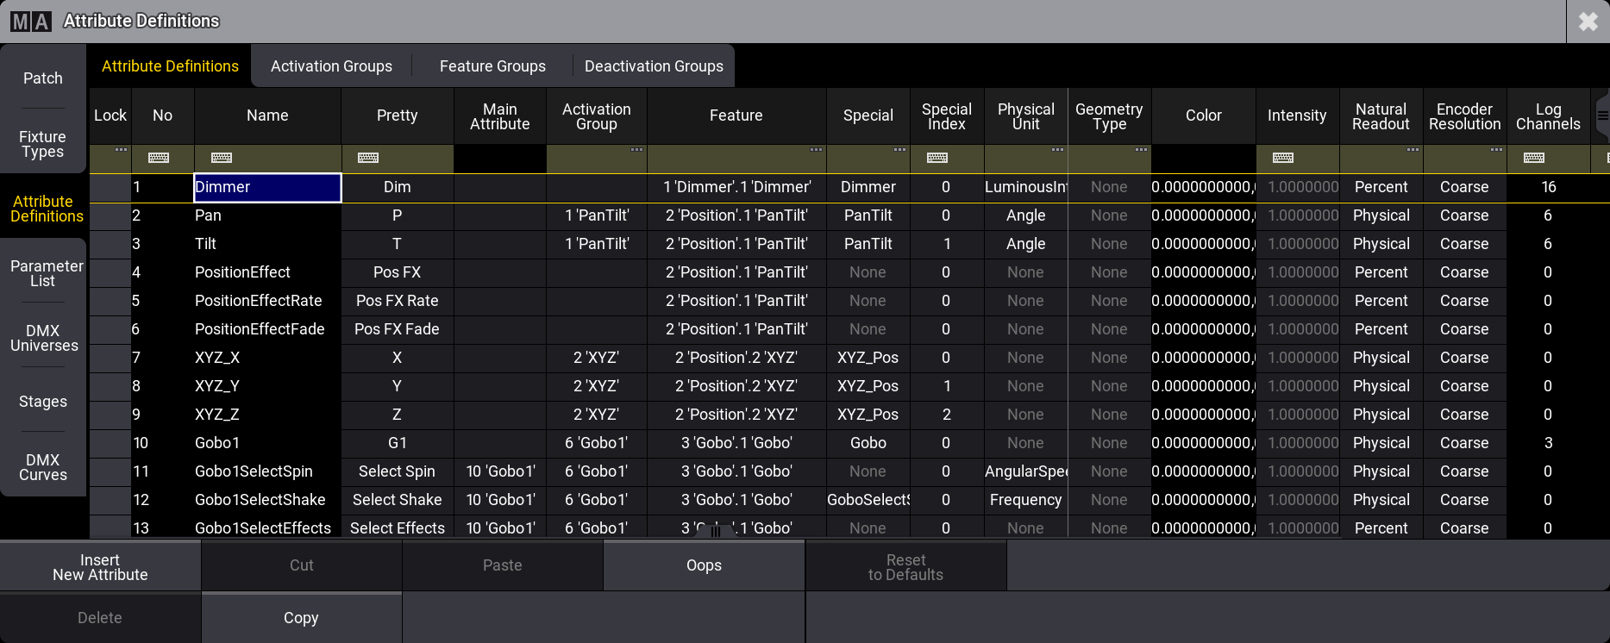
Task: Click the keyboard icon under Log Channels
Action: tap(1534, 158)
